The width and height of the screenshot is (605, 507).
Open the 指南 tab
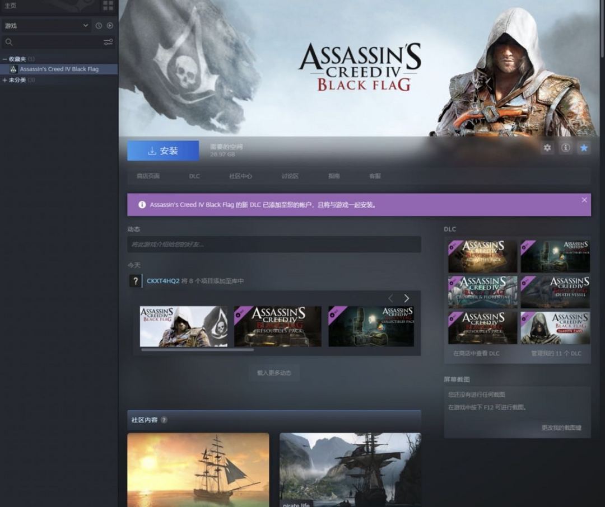(334, 176)
